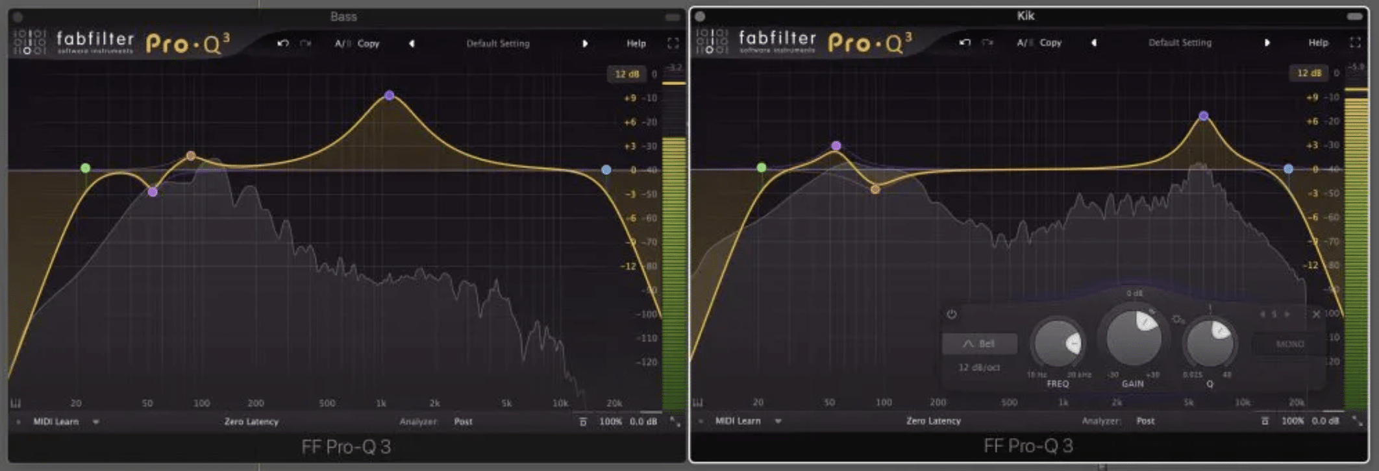Click 0.0 dB output level in Bass window
1379x471 pixels.
(x=643, y=422)
